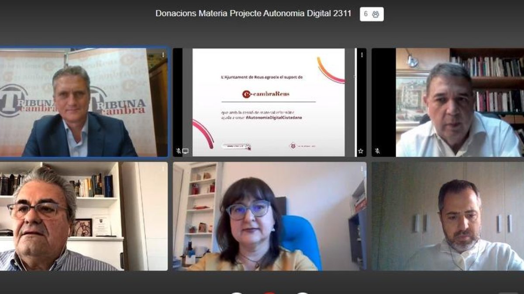Image resolution: width=524 pixels, height=294 pixels.
Task: Open three-dot menu on woman's video tile
Action: 362,169
